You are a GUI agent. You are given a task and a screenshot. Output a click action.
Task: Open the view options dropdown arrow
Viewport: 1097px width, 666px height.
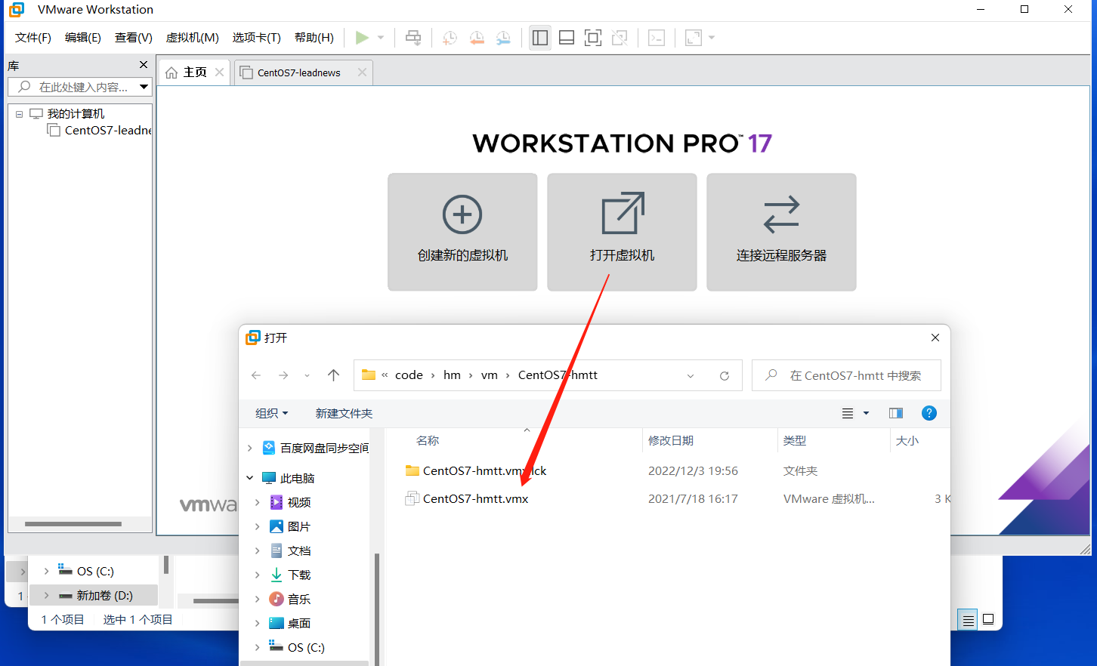point(867,413)
